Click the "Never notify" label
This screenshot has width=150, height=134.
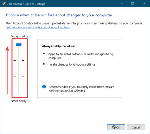pyautogui.click(x=19, y=101)
